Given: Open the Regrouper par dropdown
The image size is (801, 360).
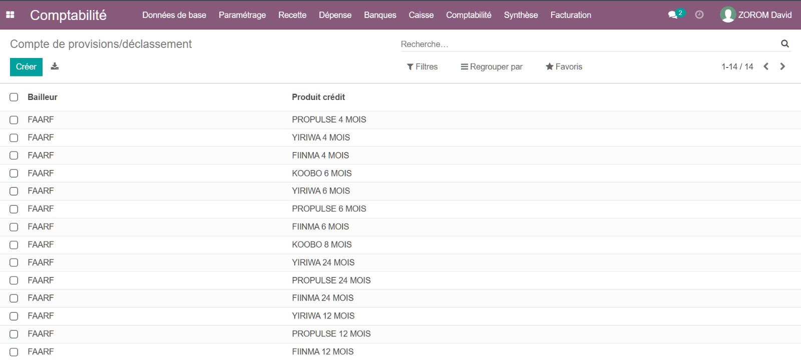Looking at the screenshot, I should (492, 66).
